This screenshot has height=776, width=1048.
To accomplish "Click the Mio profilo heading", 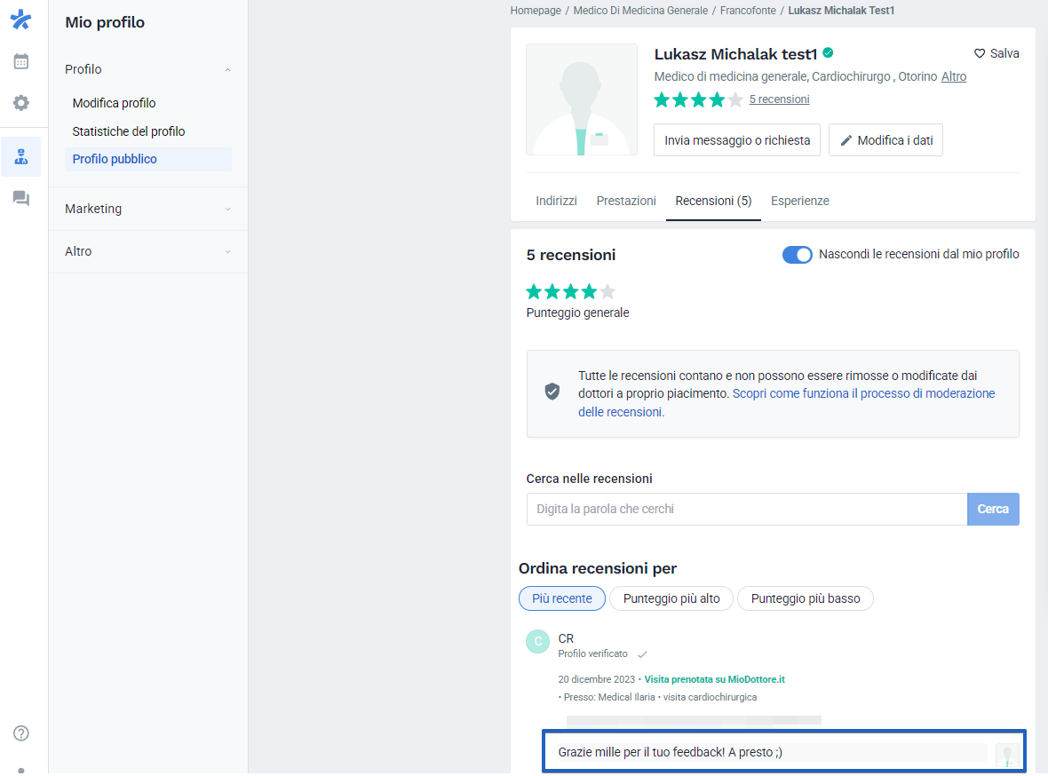I will tap(105, 22).
